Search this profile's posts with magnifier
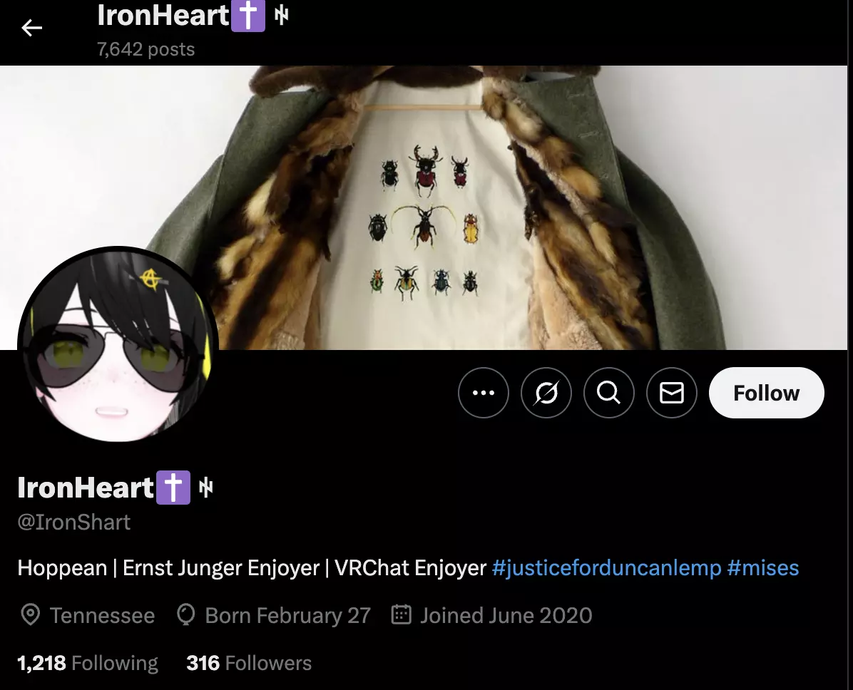The image size is (853, 690). pyautogui.click(x=609, y=393)
